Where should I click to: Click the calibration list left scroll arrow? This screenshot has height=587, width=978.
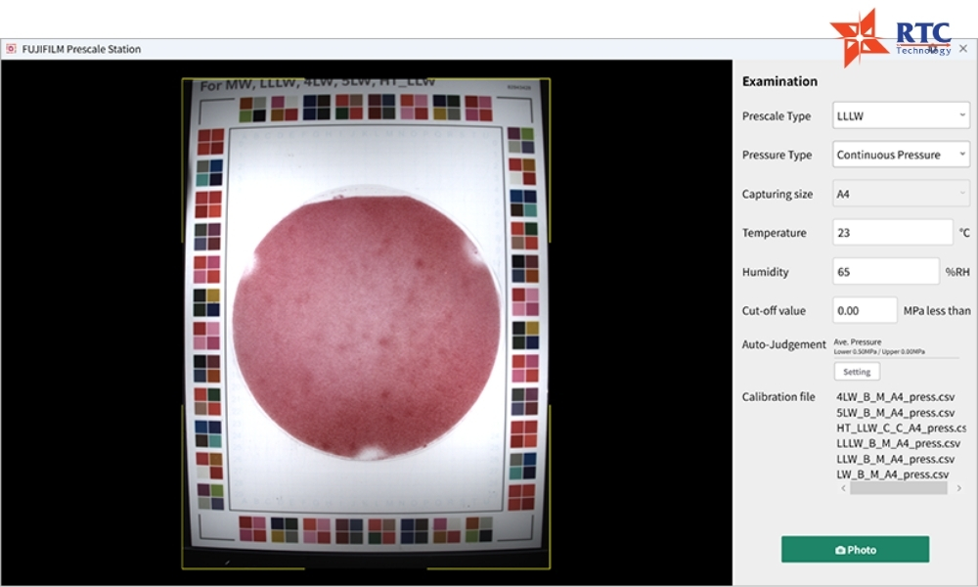click(x=843, y=488)
